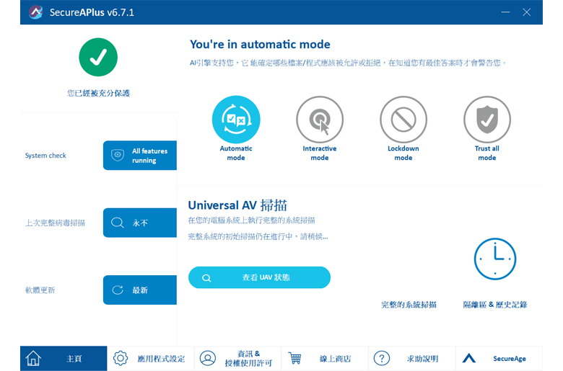Open the 應用程式設定 settings tab

151,359
